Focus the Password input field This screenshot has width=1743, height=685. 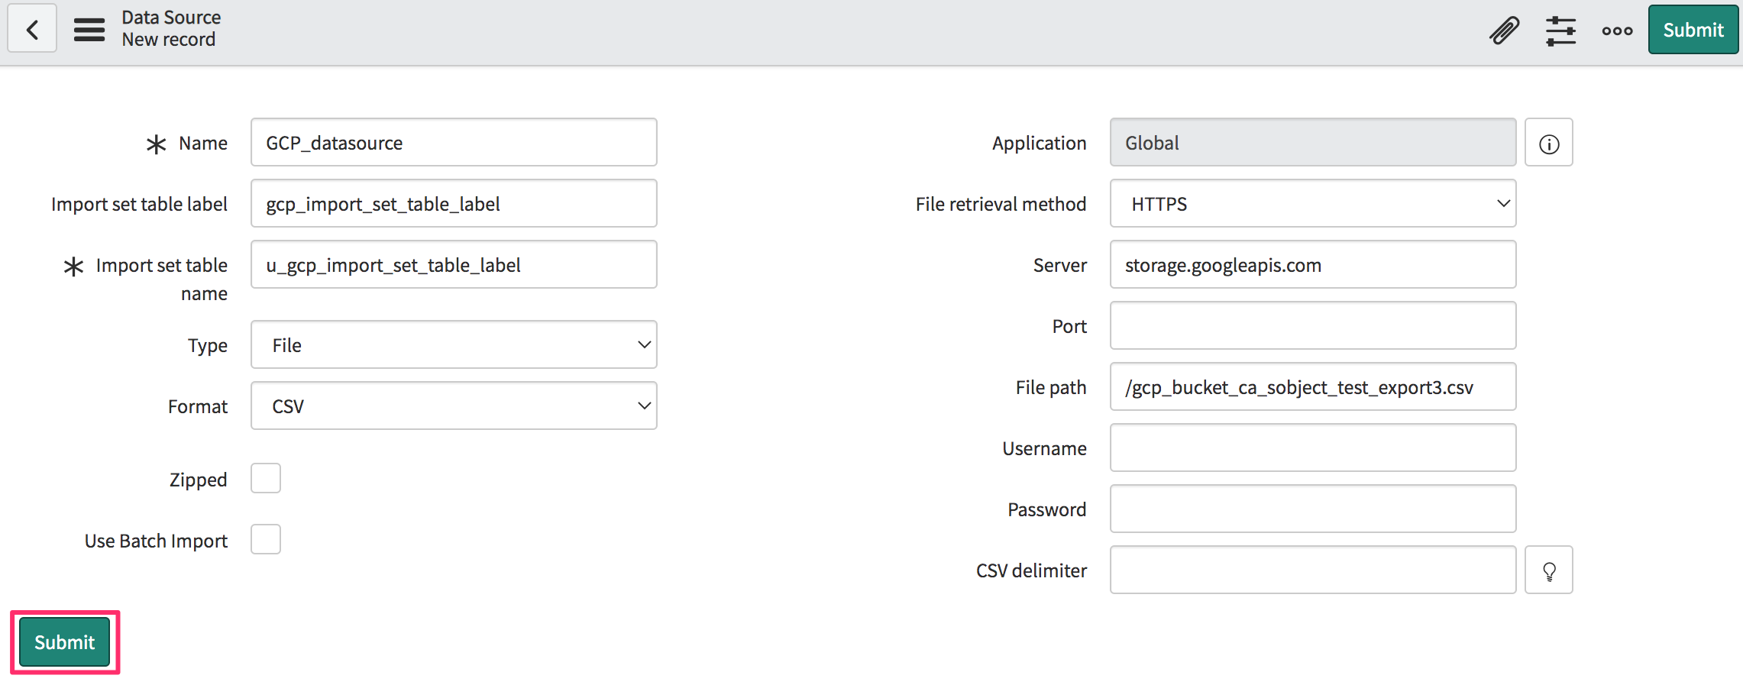pyautogui.click(x=1312, y=509)
